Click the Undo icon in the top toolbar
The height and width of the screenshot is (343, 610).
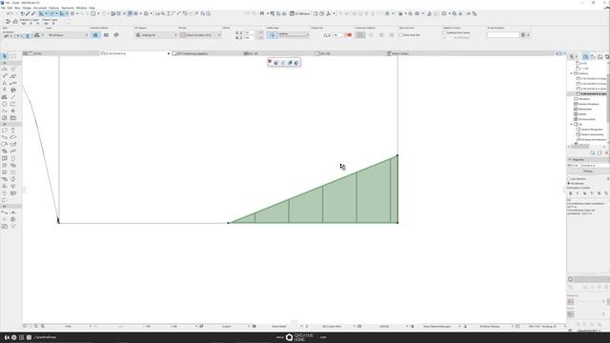[10, 13]
